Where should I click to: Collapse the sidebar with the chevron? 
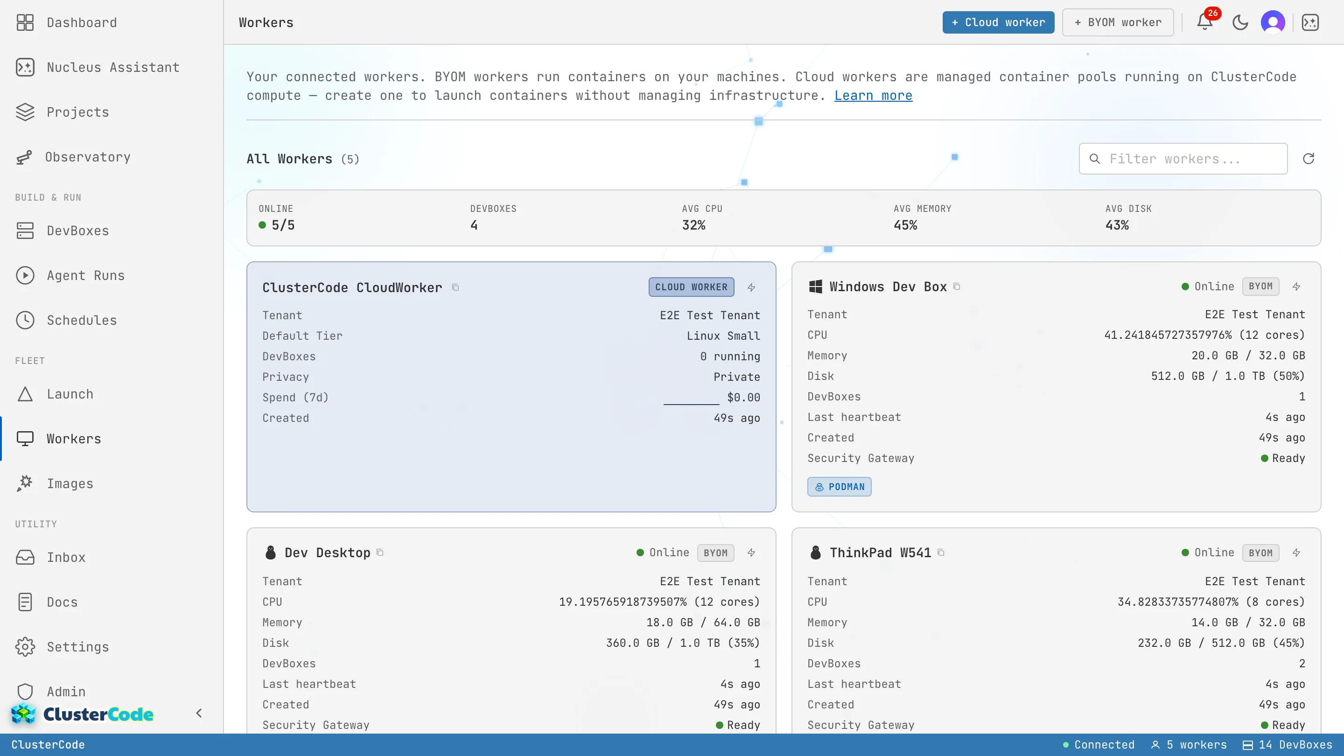pos(199,713)
